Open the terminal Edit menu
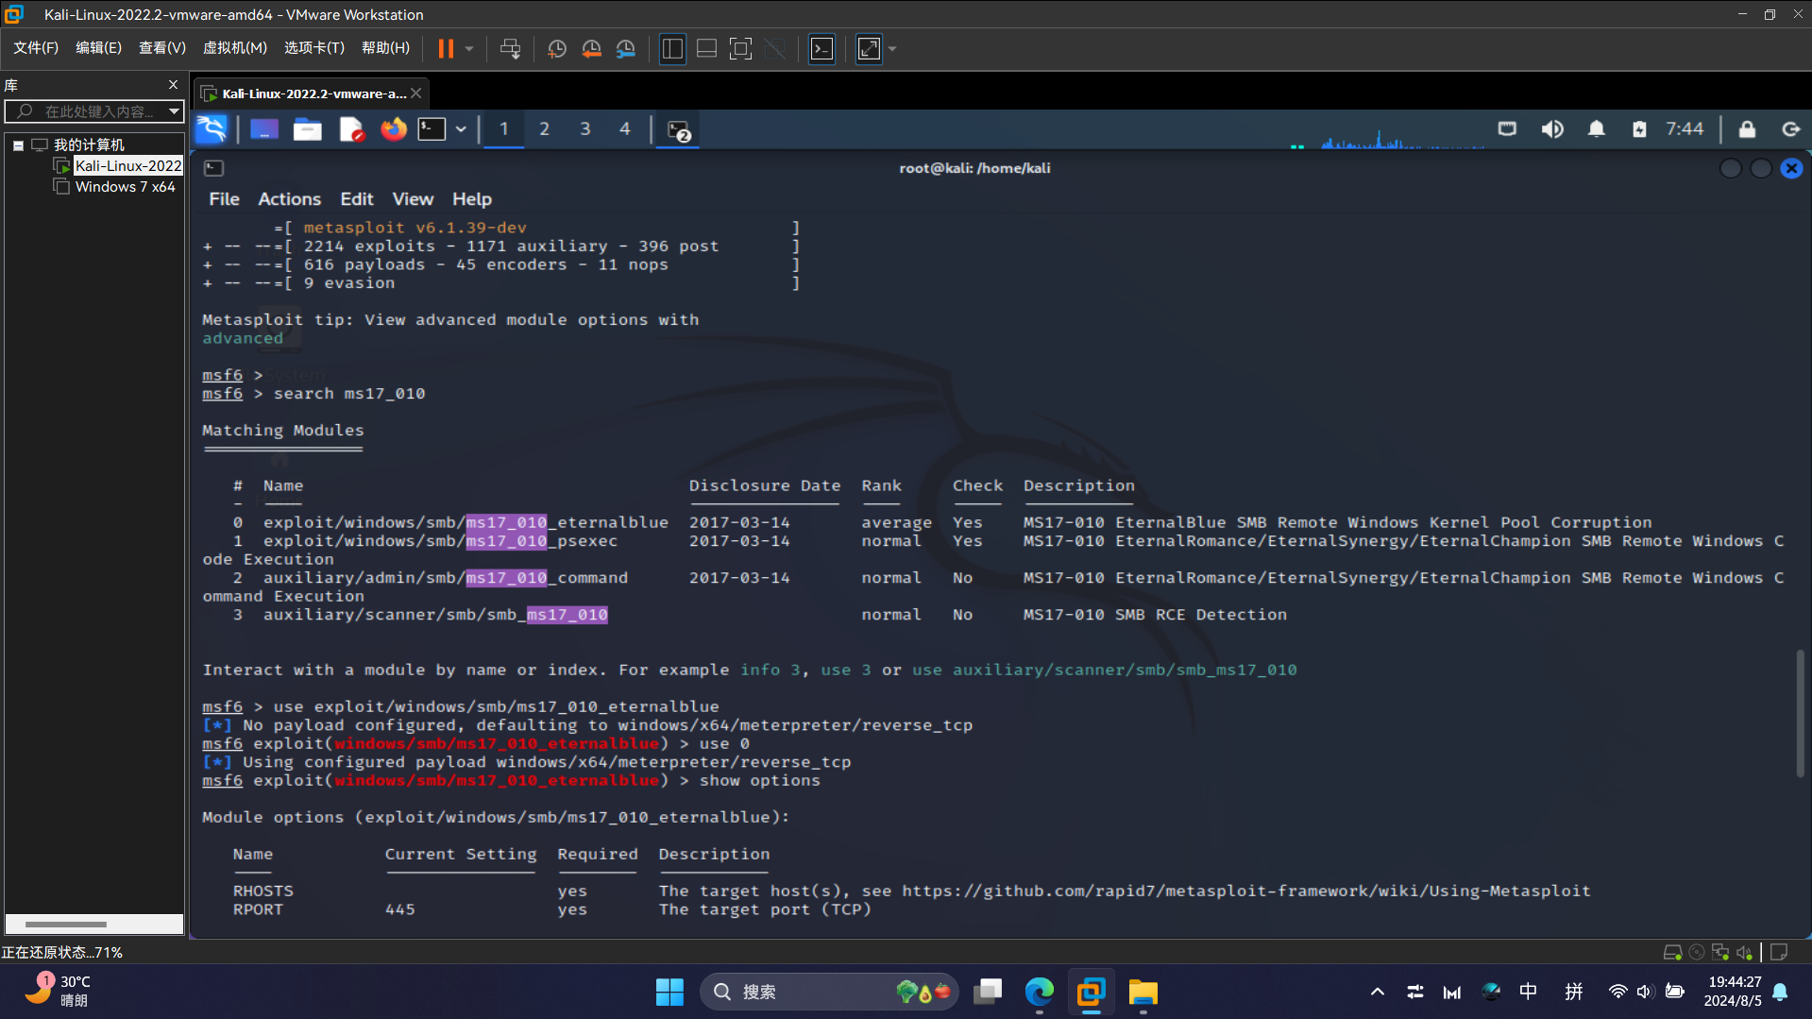This screenshot has width=1812, height=1019. click(357, 199)
